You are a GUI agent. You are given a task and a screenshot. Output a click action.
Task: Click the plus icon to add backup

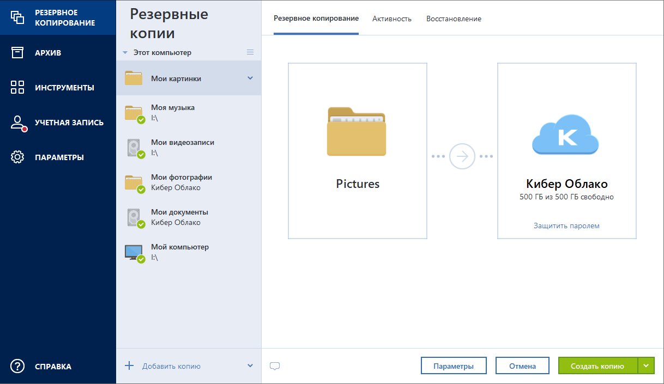point(129,365)
